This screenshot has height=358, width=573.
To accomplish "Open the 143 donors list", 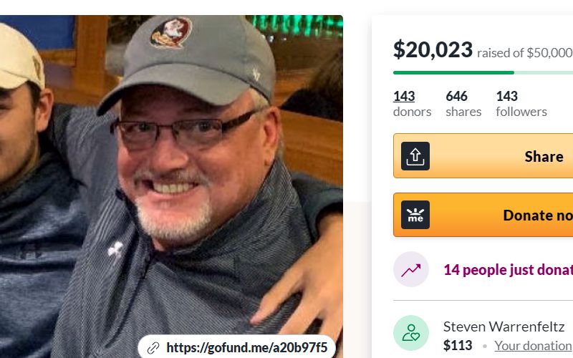I will point(412,104).
